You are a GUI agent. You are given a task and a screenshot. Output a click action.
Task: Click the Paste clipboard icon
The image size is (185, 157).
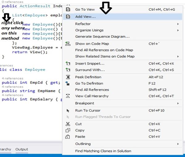(x=68, y=137)
